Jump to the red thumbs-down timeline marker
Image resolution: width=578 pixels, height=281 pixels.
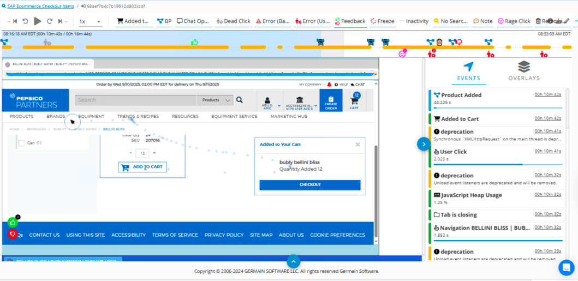click(459, 43)
